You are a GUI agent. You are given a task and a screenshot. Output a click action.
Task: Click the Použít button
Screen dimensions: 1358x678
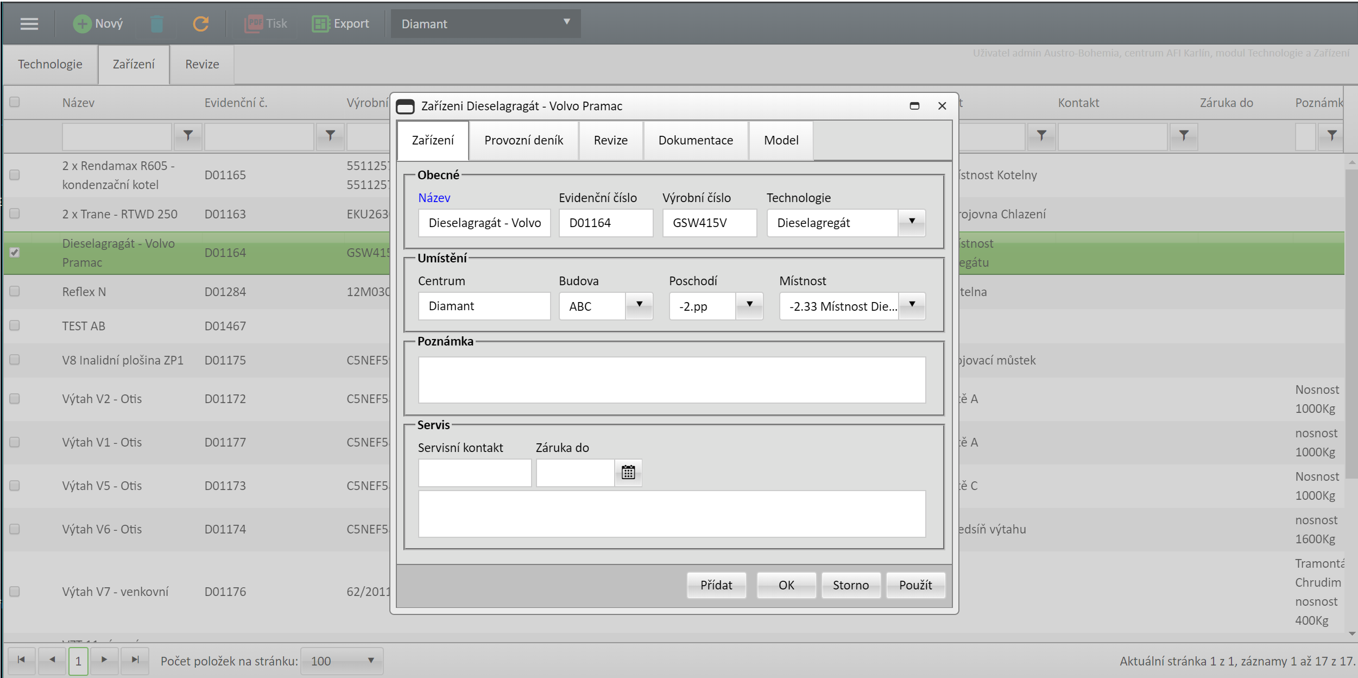coord(915,585)
